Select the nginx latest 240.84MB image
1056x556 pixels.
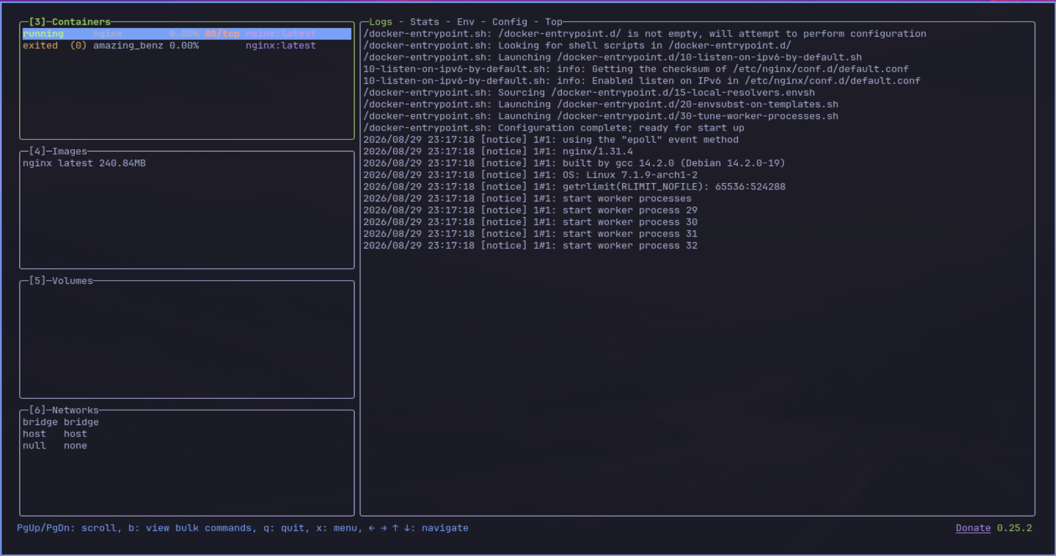pos(84,163)
